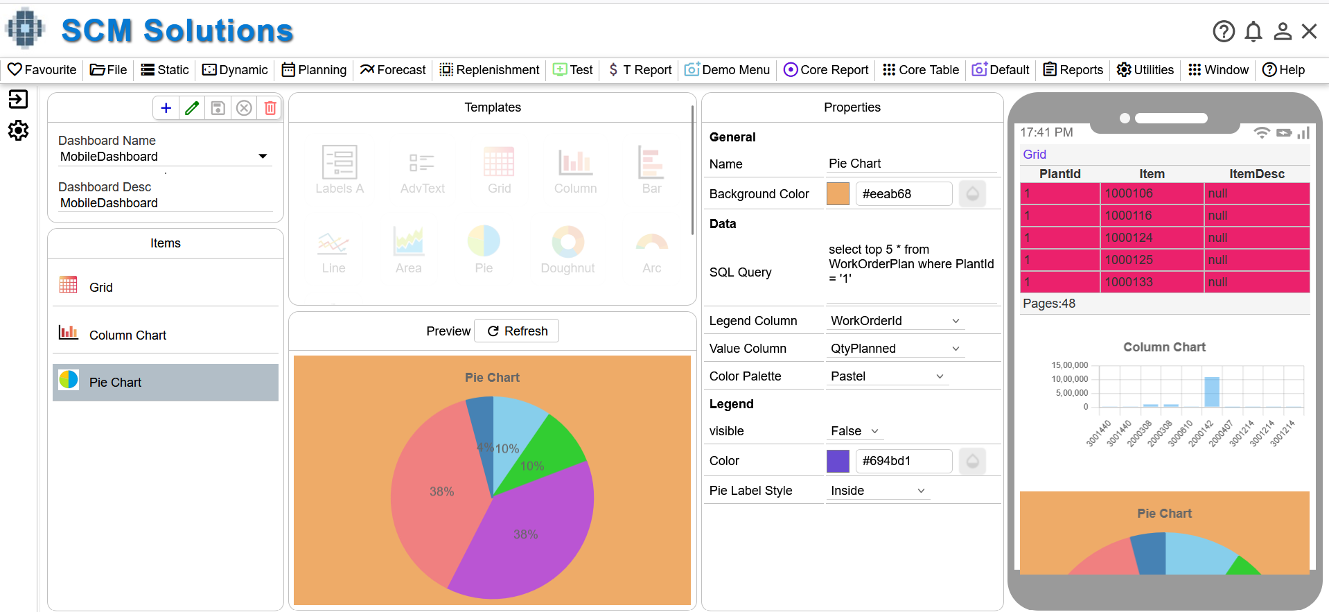1329x612 pixels.
Task: Open the Pie Label Style dropdown
Action: pyautogui.click(x=878, y=491)
